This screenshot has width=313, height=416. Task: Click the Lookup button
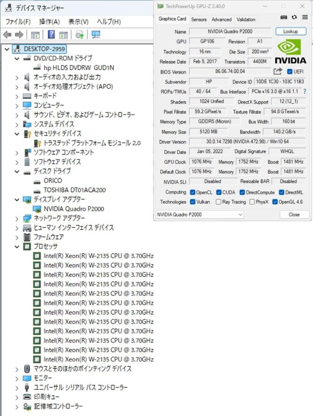click(291, 31)
